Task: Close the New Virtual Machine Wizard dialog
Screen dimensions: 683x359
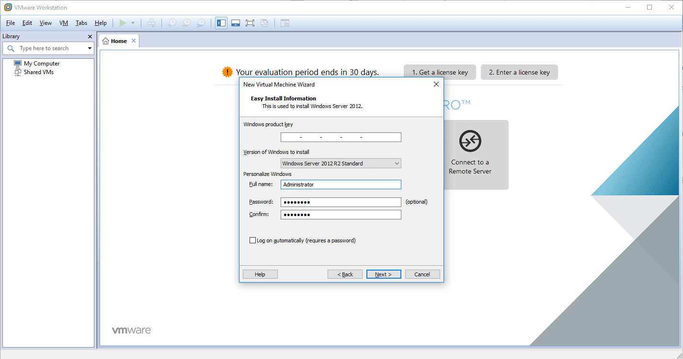Action: (x=436, y=84)
